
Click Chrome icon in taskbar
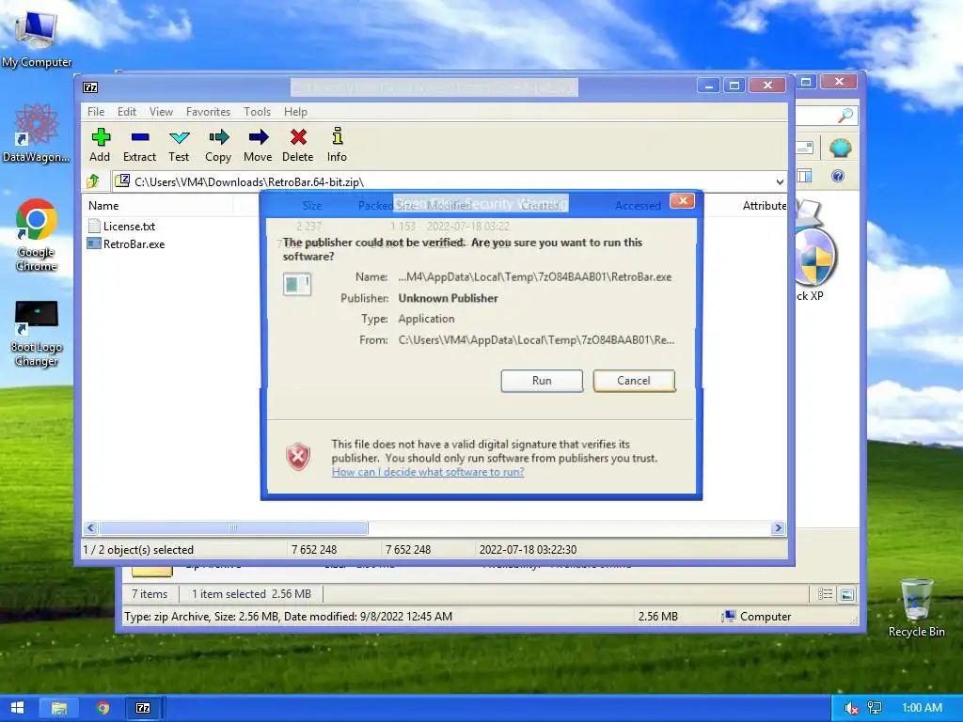[x=103, y=708]
